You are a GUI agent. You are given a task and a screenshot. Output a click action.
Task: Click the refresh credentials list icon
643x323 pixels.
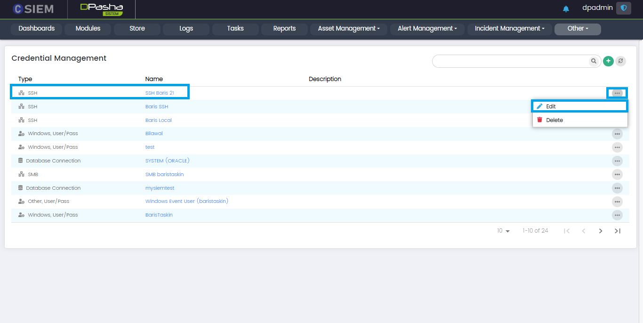pos(621,61)
